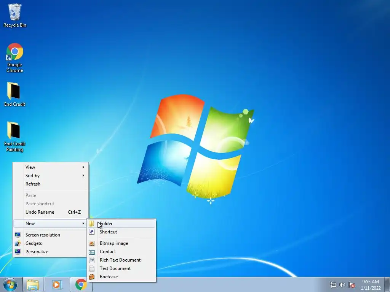
Task: Click the Personalize icon in context menu
Action: click(18, 252)
